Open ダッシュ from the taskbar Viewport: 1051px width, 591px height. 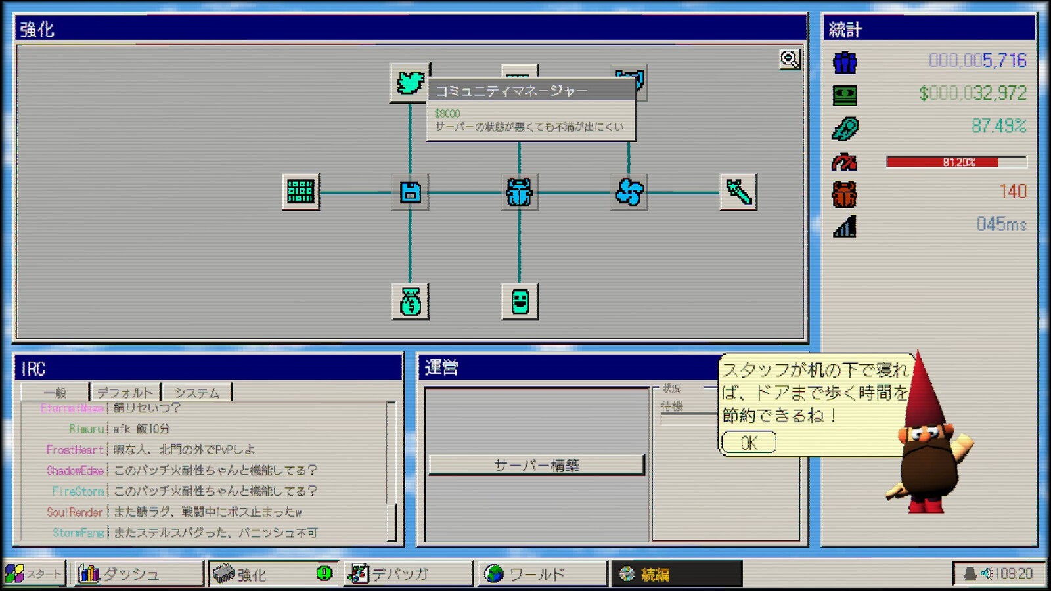(138, 574)
